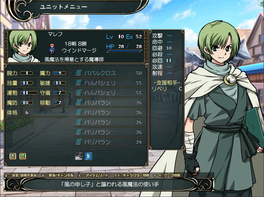This screenshot has width=264, height=197.
Task: Click the c:アイテムソート key hint
Action: (94, 175)
